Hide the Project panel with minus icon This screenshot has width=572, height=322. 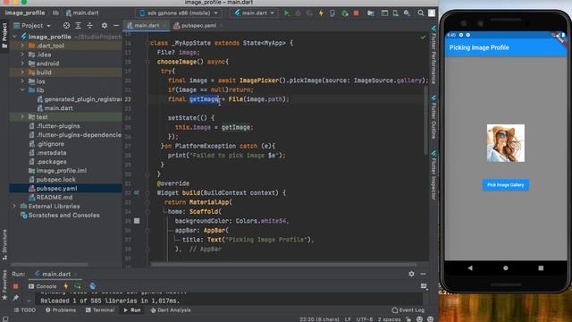click(116, 26)
